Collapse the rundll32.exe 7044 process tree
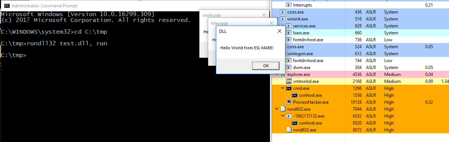Image resolution: width=449 pixels, height=142 pixels. [277, 109]
